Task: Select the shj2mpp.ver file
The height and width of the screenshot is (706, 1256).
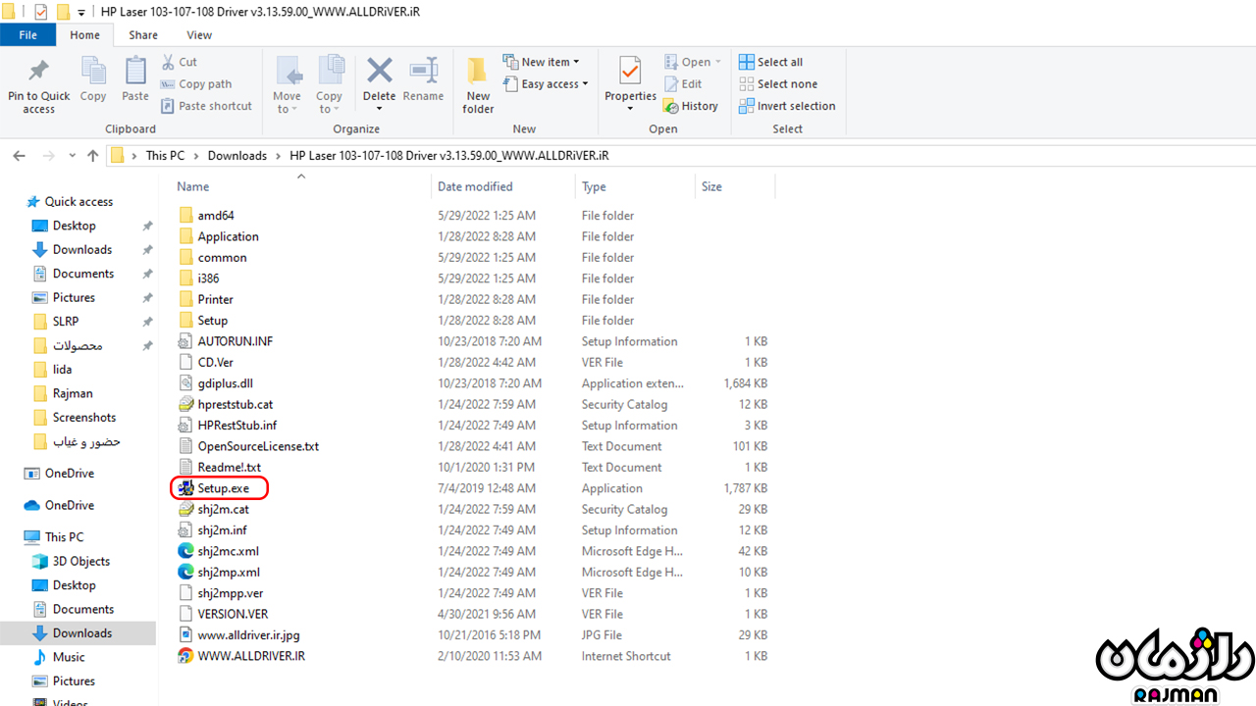Action: [x=230, y=593]
